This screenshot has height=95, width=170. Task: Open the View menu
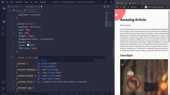click(26, 2)
